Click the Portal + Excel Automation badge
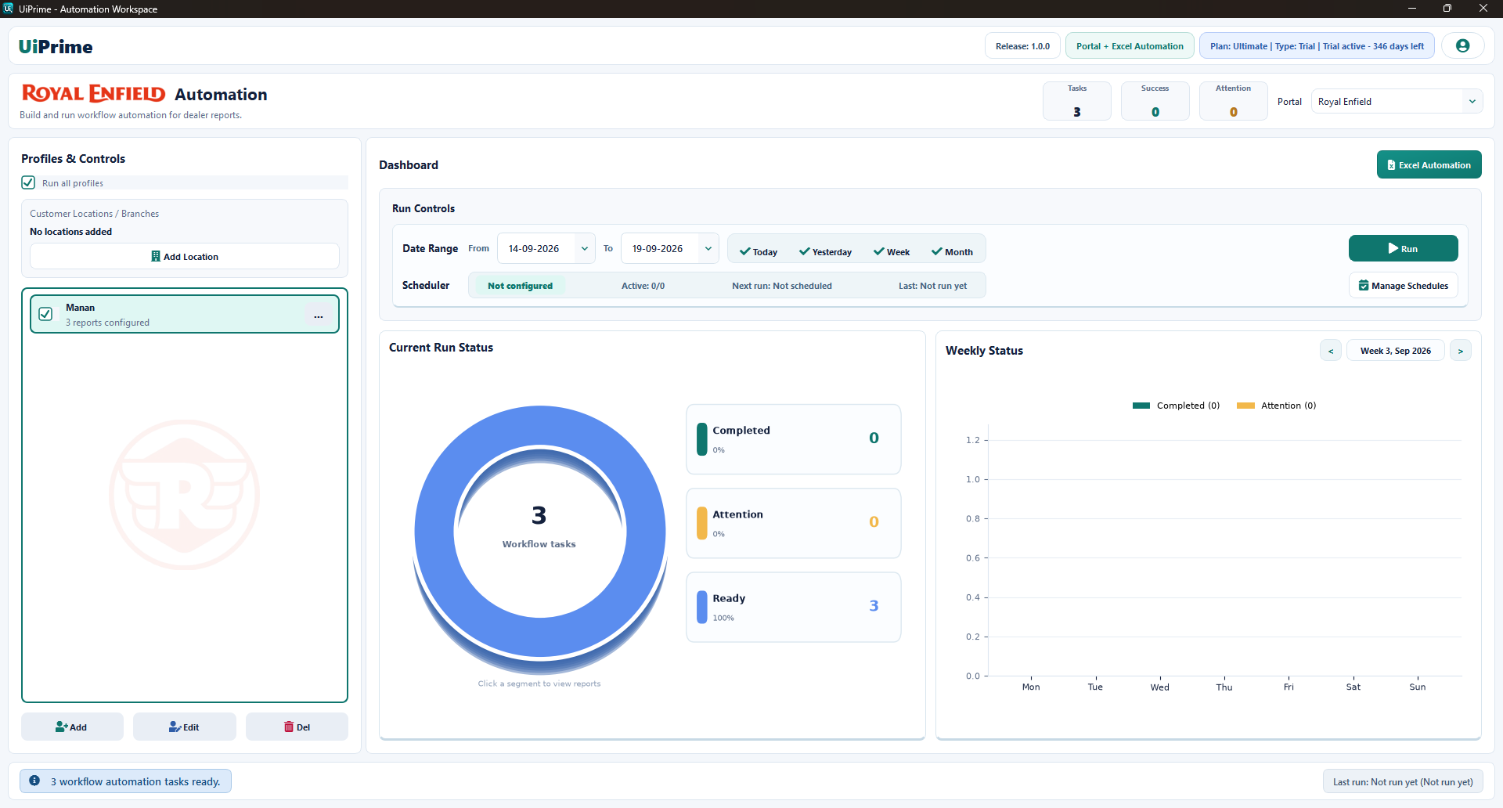 [1130, 46]
